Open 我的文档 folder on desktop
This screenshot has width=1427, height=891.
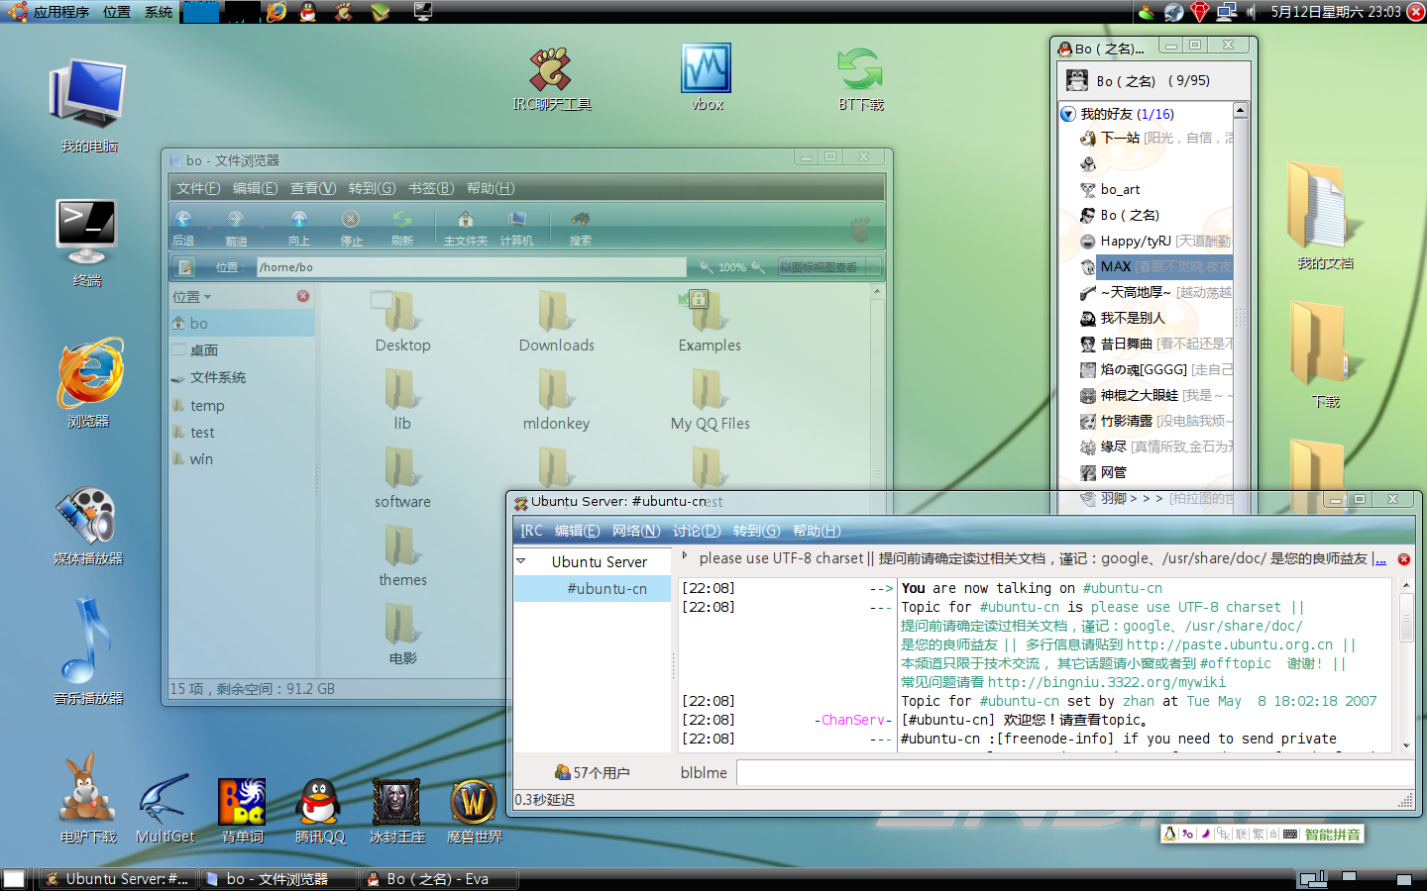pyautogui.click(x=1324, y=215)
